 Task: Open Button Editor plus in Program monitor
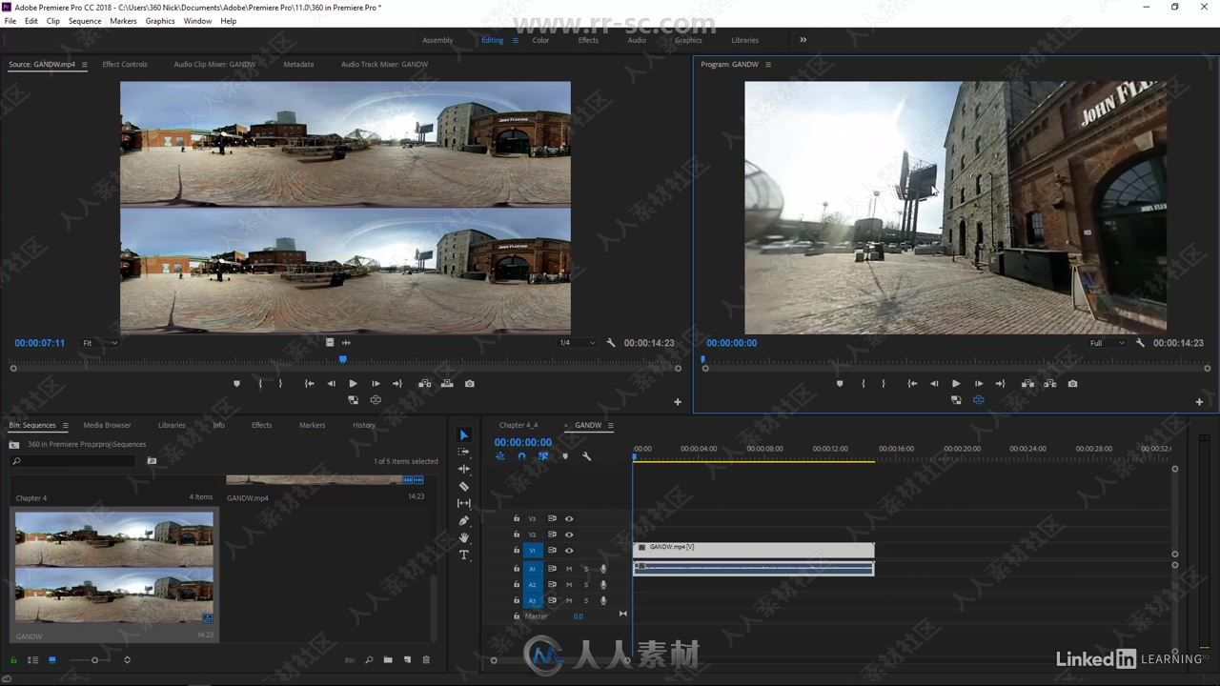pyautogui.click(x=1199, y=402)
